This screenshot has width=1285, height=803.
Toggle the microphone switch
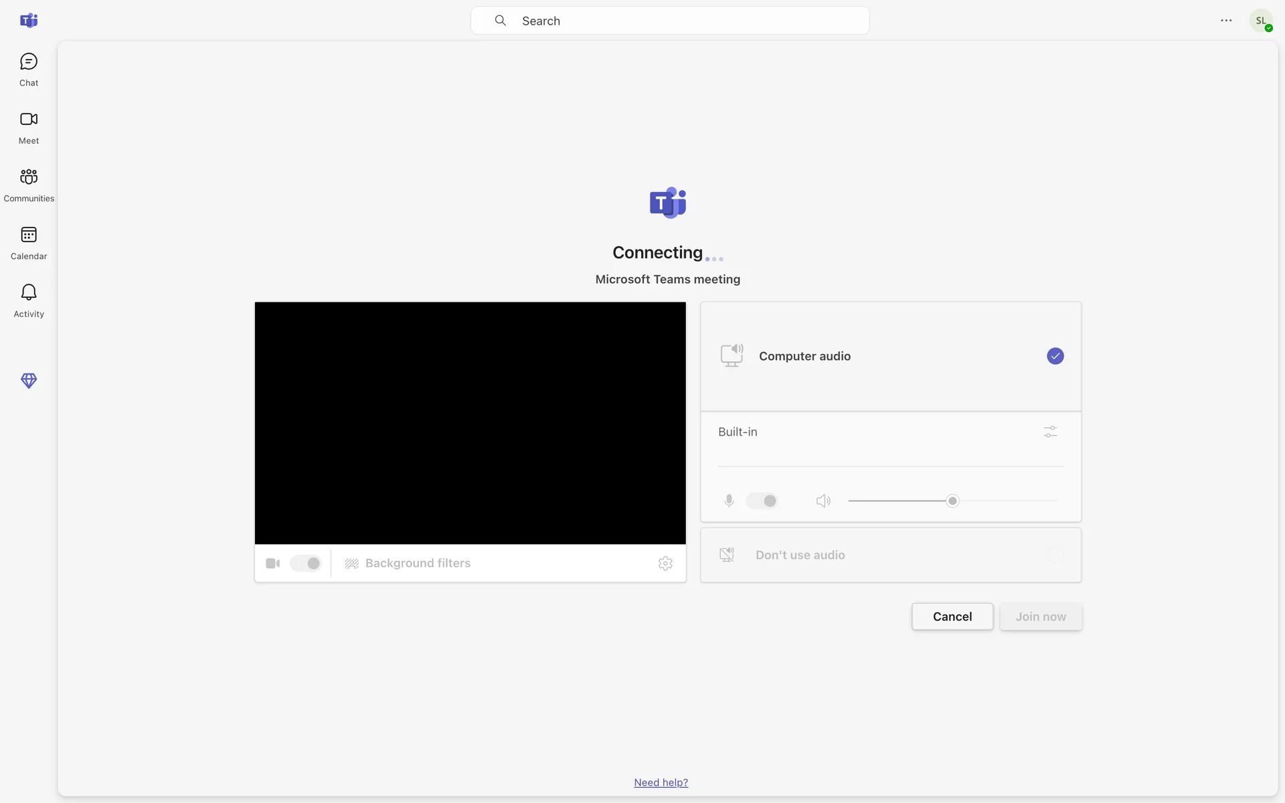coord(762,501)
